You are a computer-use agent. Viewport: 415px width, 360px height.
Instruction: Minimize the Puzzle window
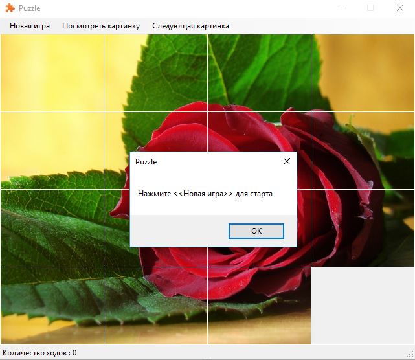pos(341,8)
